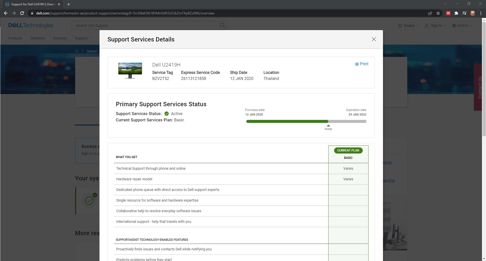486x261 pixels.
Task: Click the Support breadcrumb link
Action: pos(92,51)
